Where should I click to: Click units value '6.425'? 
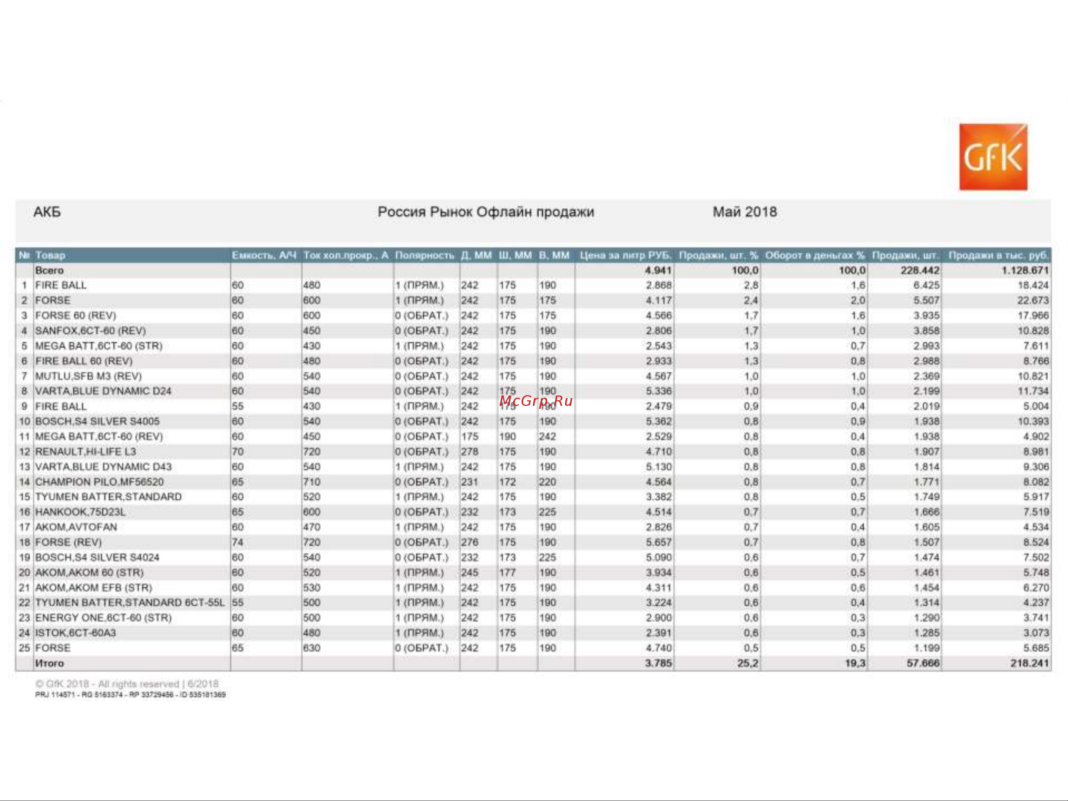tap(926, 285)
